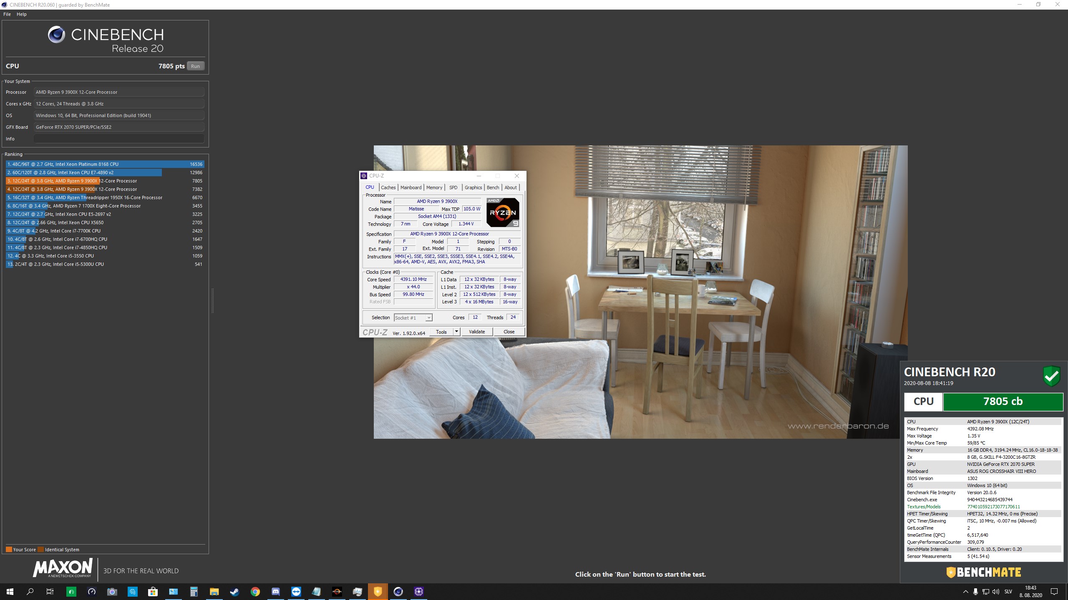Click the Close button in CPU-Z footer
The height and width of the screenshot is (600, 1068).
(x=509, y=332)
